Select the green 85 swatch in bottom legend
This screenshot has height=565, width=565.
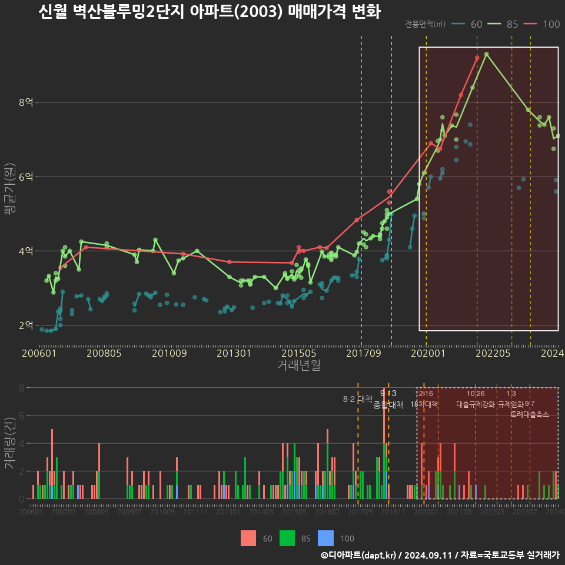[287, 539]
